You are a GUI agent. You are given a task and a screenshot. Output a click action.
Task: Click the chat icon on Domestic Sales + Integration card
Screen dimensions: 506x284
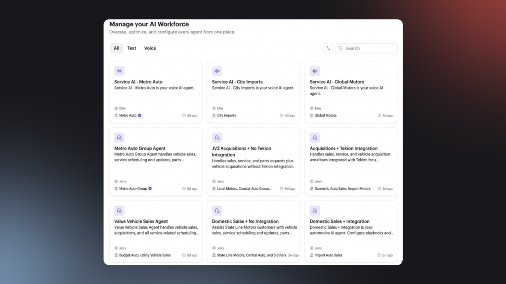click(x=315, y=211)
